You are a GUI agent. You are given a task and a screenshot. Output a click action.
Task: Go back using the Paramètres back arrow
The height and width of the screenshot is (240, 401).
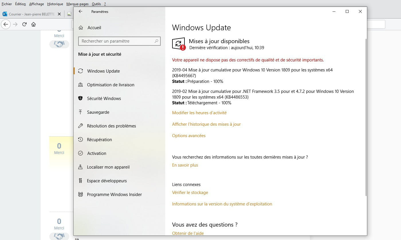coord(80,11)
